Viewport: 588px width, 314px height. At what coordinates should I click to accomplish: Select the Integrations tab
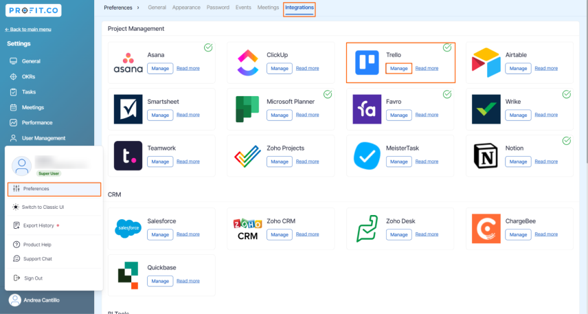(299, 8)
